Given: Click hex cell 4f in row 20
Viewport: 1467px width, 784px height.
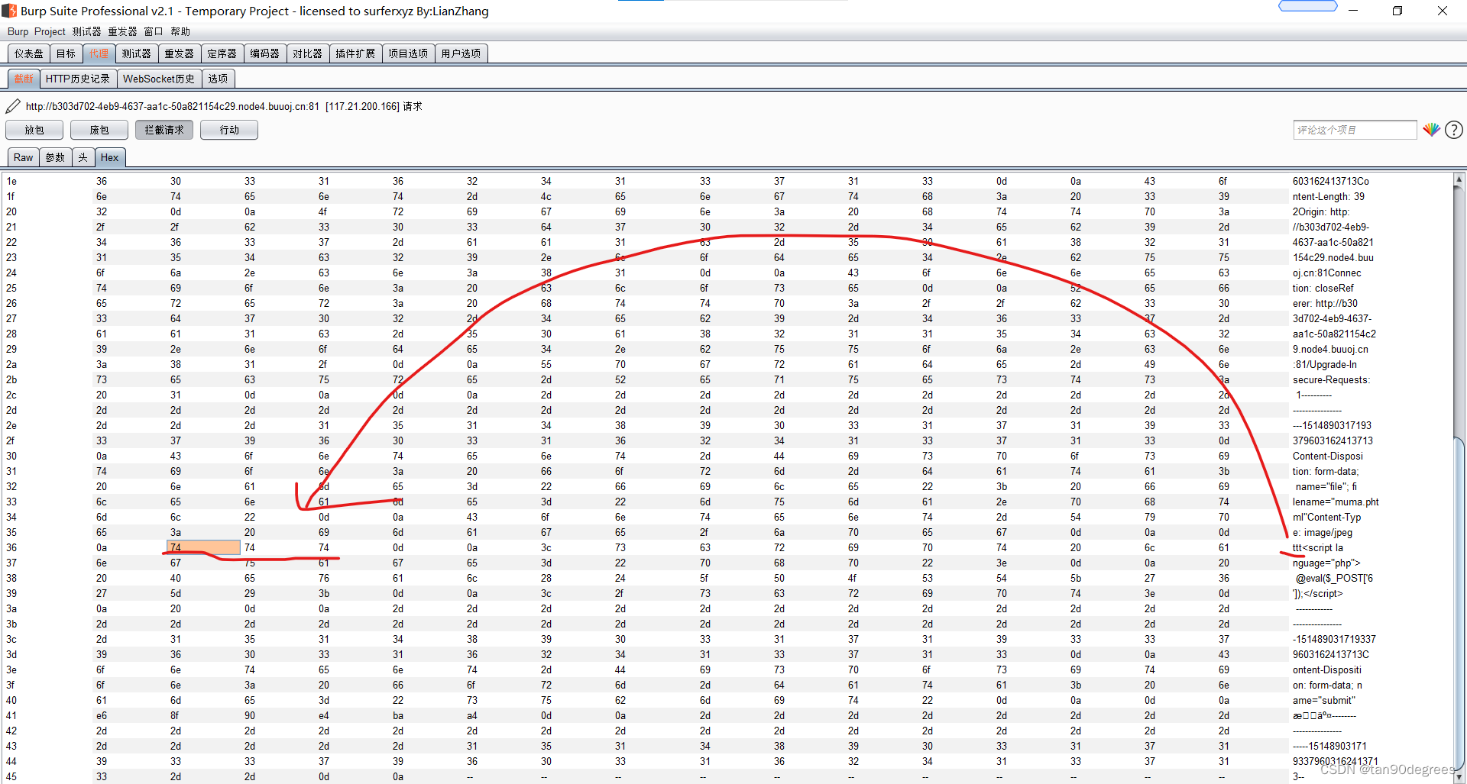Looking at the screenshot, I should pos(324,211).
